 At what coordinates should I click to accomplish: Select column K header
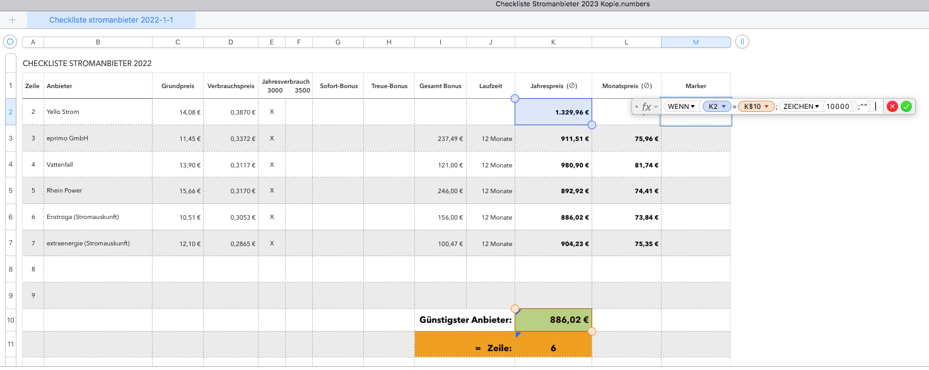coord(553,42)
